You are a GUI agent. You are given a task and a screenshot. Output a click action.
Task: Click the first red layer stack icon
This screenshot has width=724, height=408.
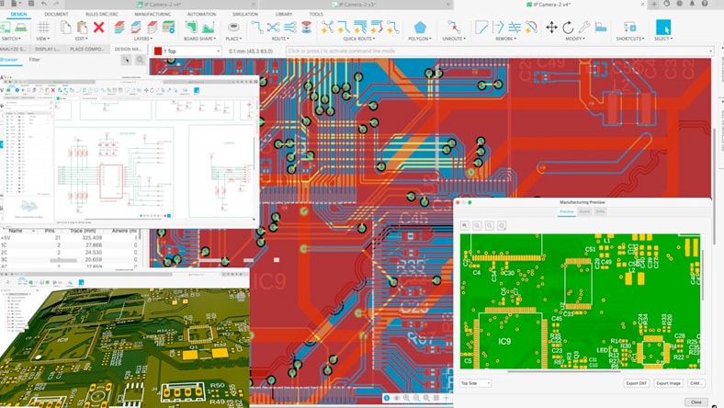pyautogui.click(x=119, y=28)
